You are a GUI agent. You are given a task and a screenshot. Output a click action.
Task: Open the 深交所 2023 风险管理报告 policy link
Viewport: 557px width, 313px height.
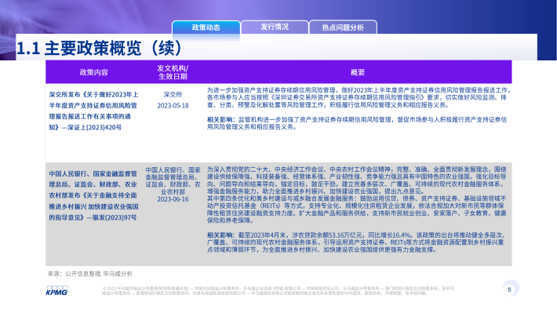[94, 111]
